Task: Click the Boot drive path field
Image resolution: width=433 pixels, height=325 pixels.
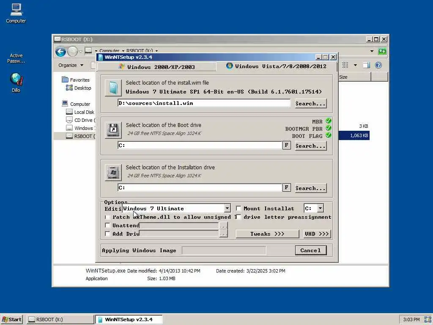Action: (x=200, y=146)
